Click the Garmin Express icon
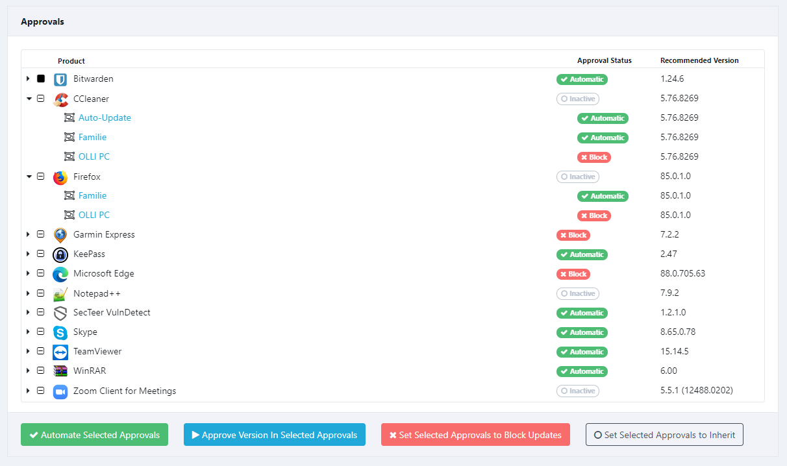This screenshot has height=466, width=787. click(60, 236)
